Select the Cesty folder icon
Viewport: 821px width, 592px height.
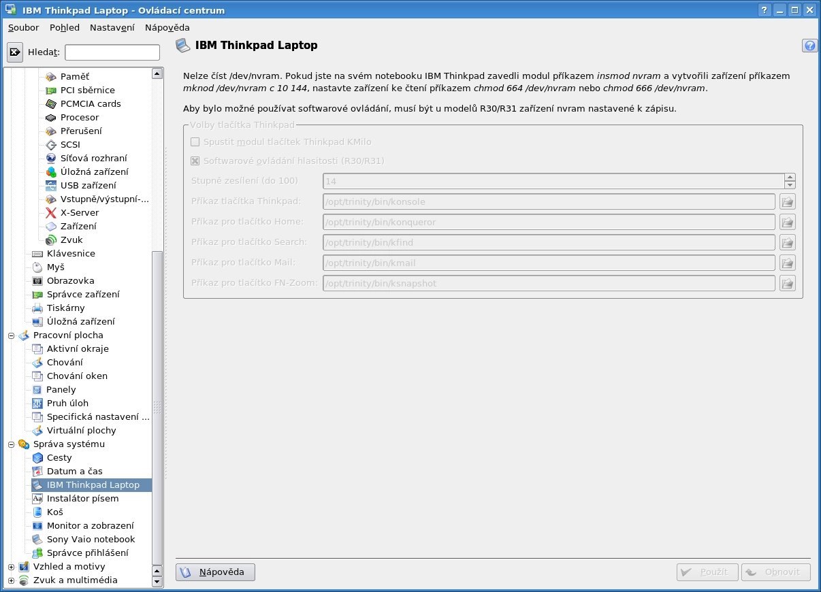(37, 458)
